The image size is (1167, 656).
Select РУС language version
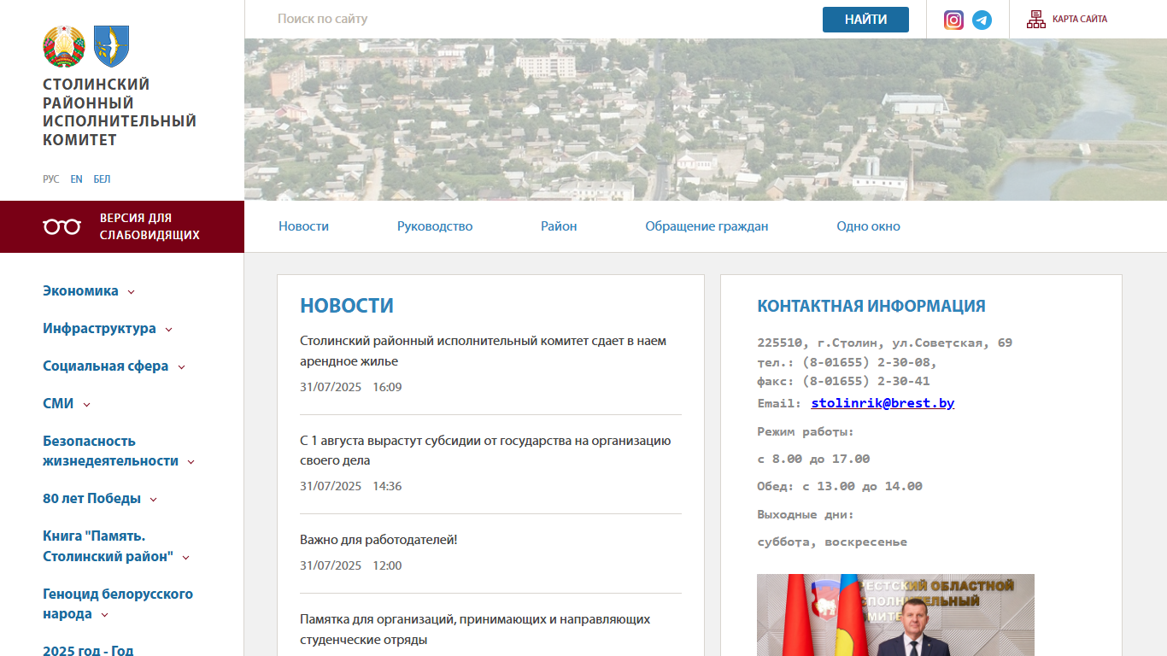[x=51, y=179]
